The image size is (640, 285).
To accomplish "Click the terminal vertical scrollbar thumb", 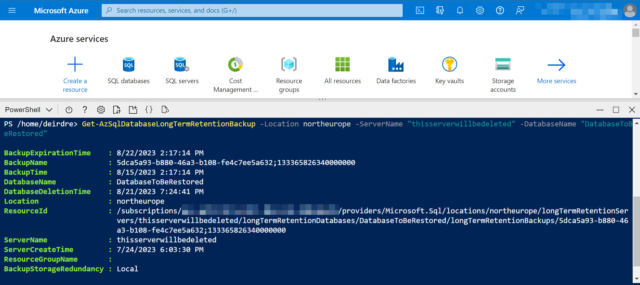I will click(636, 231).
